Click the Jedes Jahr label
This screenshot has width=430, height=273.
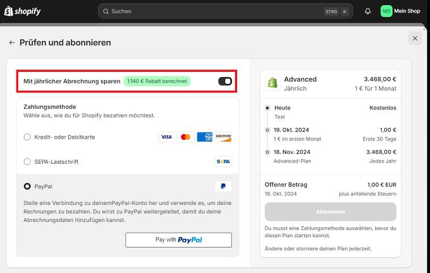click(382, 161)
